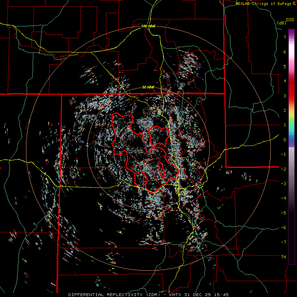Click the ZDR color bar legend

[x=291, y=147]
